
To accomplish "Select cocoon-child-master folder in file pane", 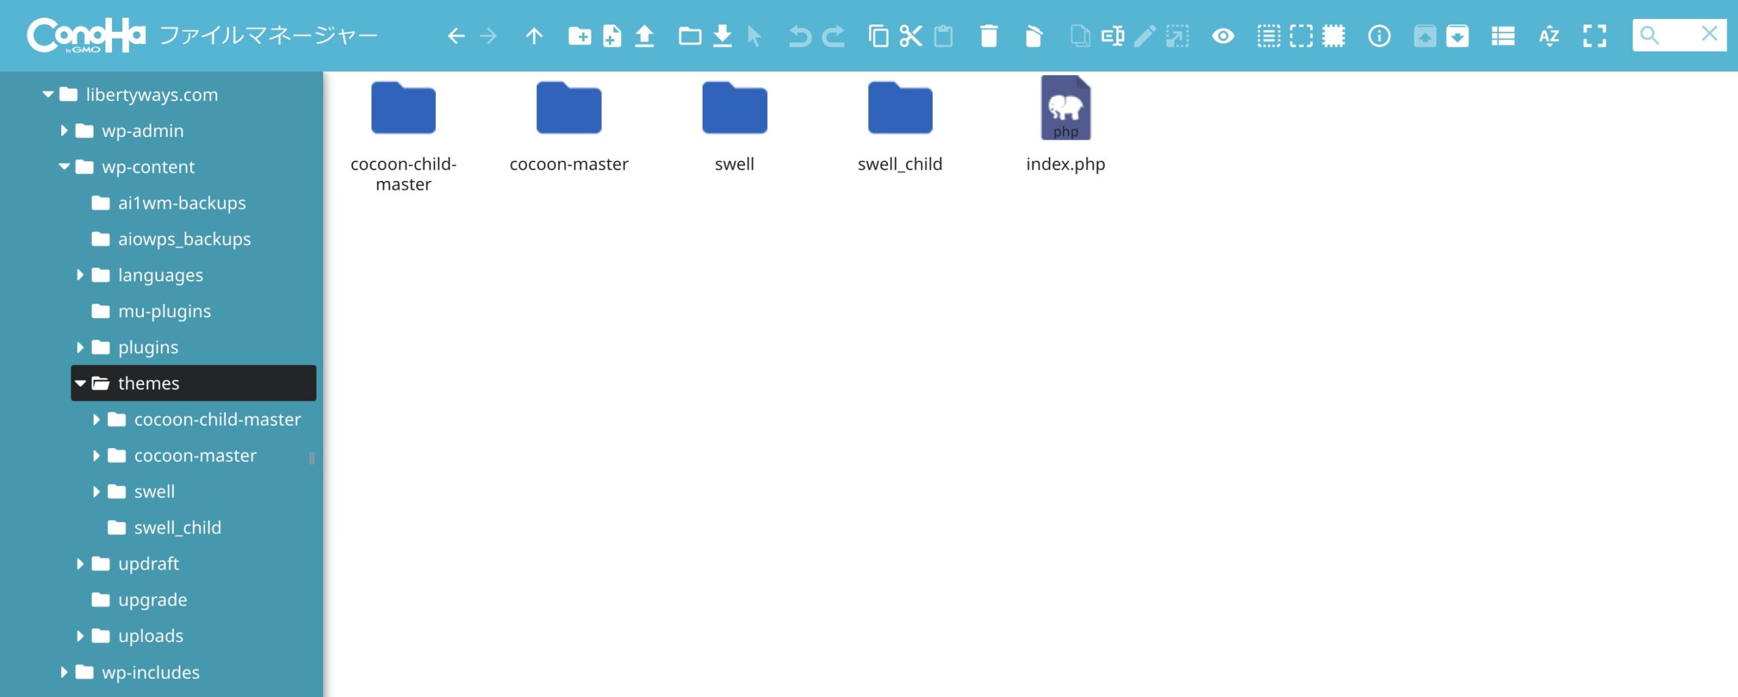I will tap(403, 108).
